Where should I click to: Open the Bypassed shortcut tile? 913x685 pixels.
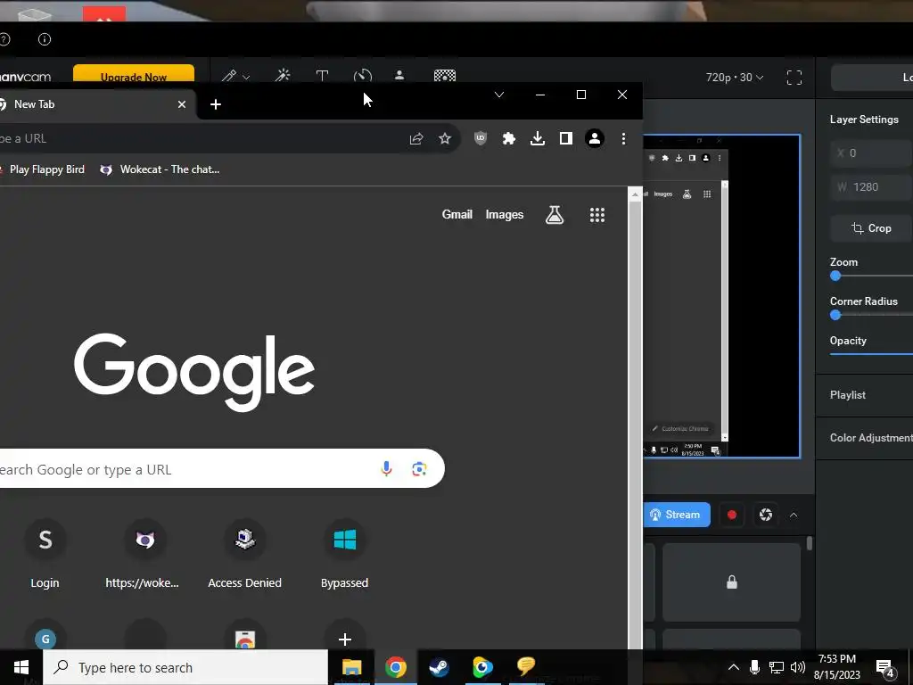point(344,553)
